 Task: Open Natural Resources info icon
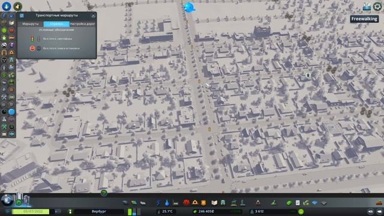coord(306,203)
